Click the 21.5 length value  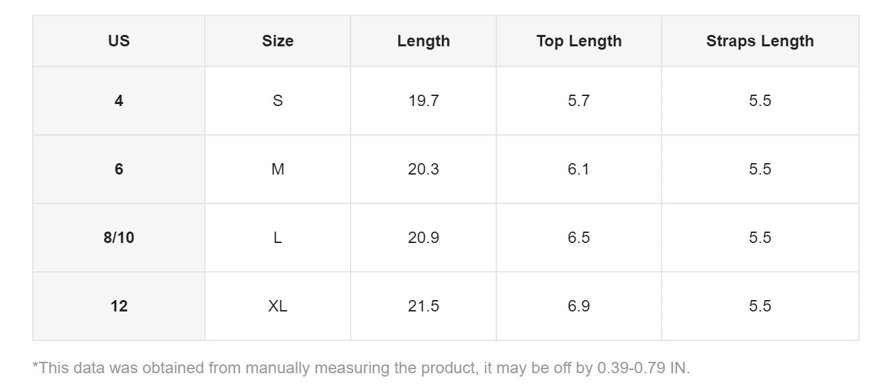pos(423,306)
